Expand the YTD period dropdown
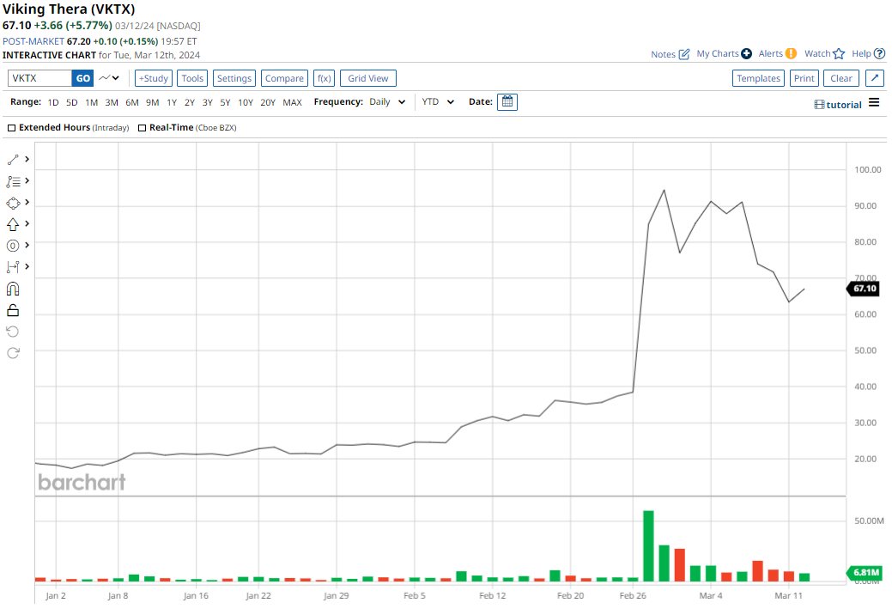Viewport: 892px width, 609px height. [x=438, y=102]
